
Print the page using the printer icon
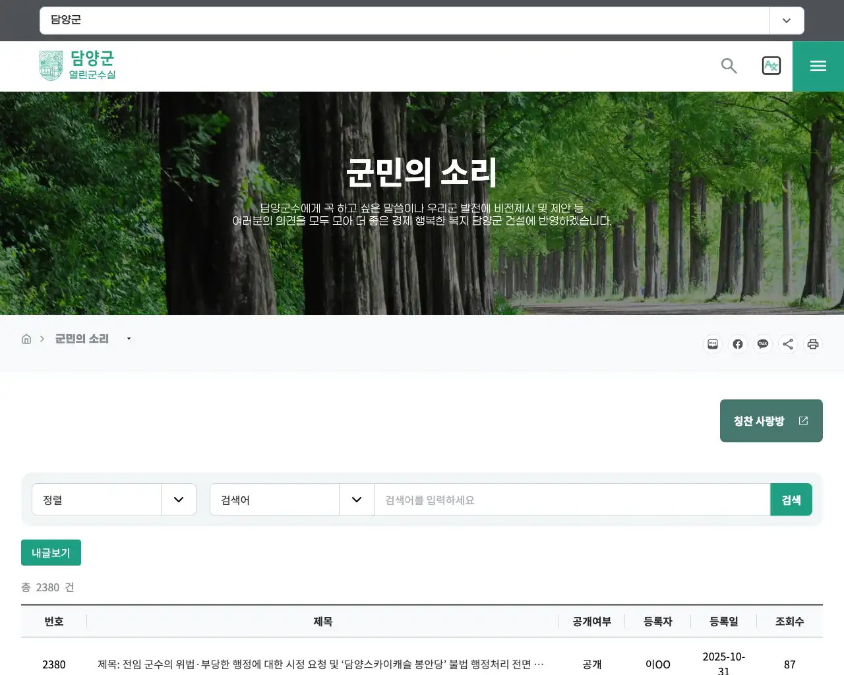813,344
